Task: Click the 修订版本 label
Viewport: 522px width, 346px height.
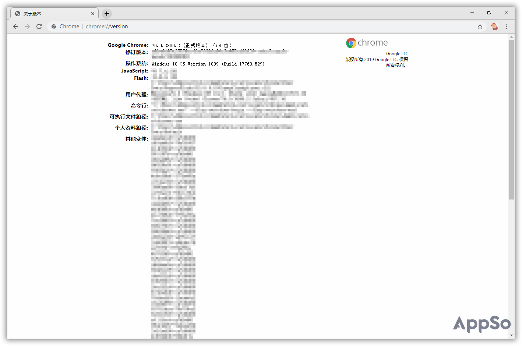Action: [x=137, y=52]
